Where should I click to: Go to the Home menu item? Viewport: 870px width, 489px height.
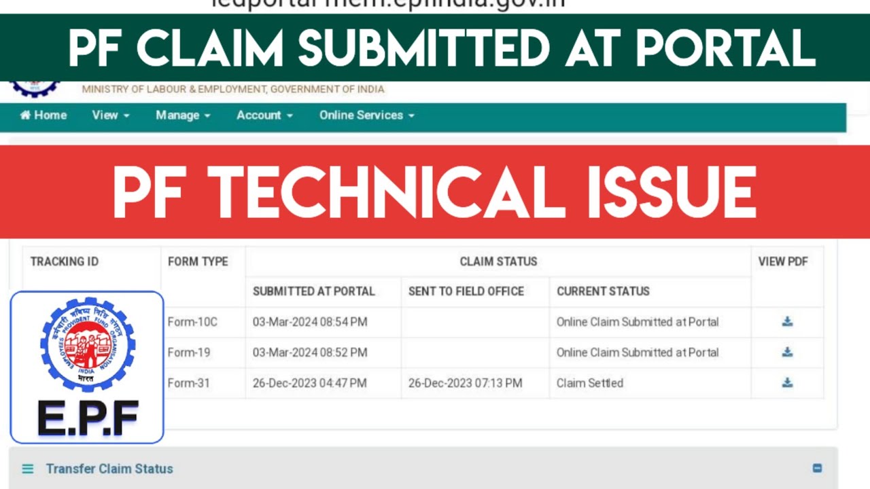coord(43,115)
